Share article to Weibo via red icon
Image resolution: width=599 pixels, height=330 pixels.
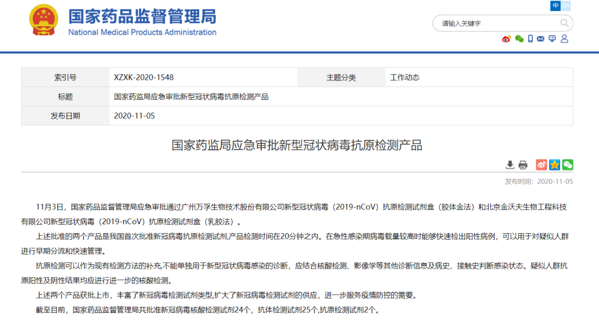[541, 165]
